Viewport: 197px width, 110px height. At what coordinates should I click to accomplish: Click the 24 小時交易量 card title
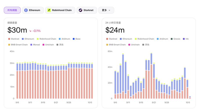(x=113, y=23)
